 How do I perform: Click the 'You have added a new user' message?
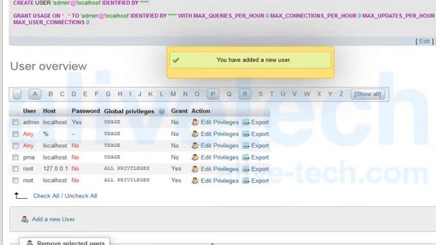pyautogui.click(x=250, y=60)
